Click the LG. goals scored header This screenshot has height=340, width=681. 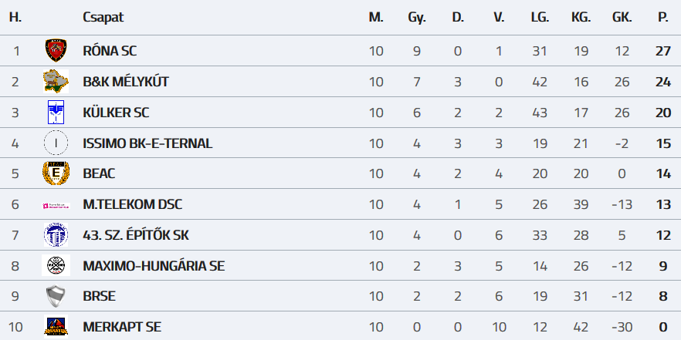pyautogui.click(x=540, y=17)
